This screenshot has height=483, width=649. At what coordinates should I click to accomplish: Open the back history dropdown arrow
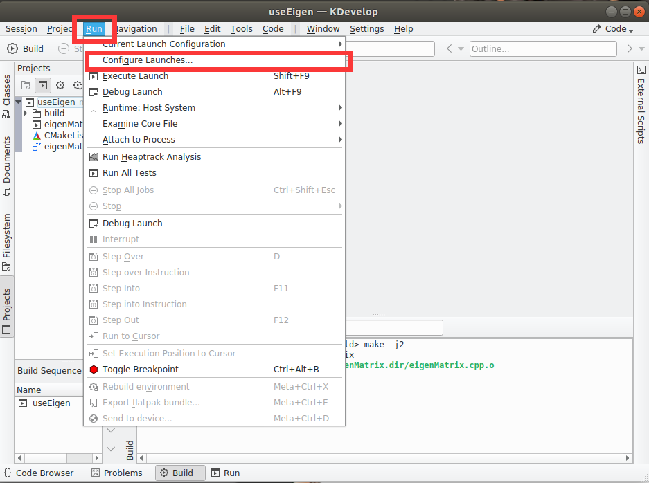click(x=461, y=49)
